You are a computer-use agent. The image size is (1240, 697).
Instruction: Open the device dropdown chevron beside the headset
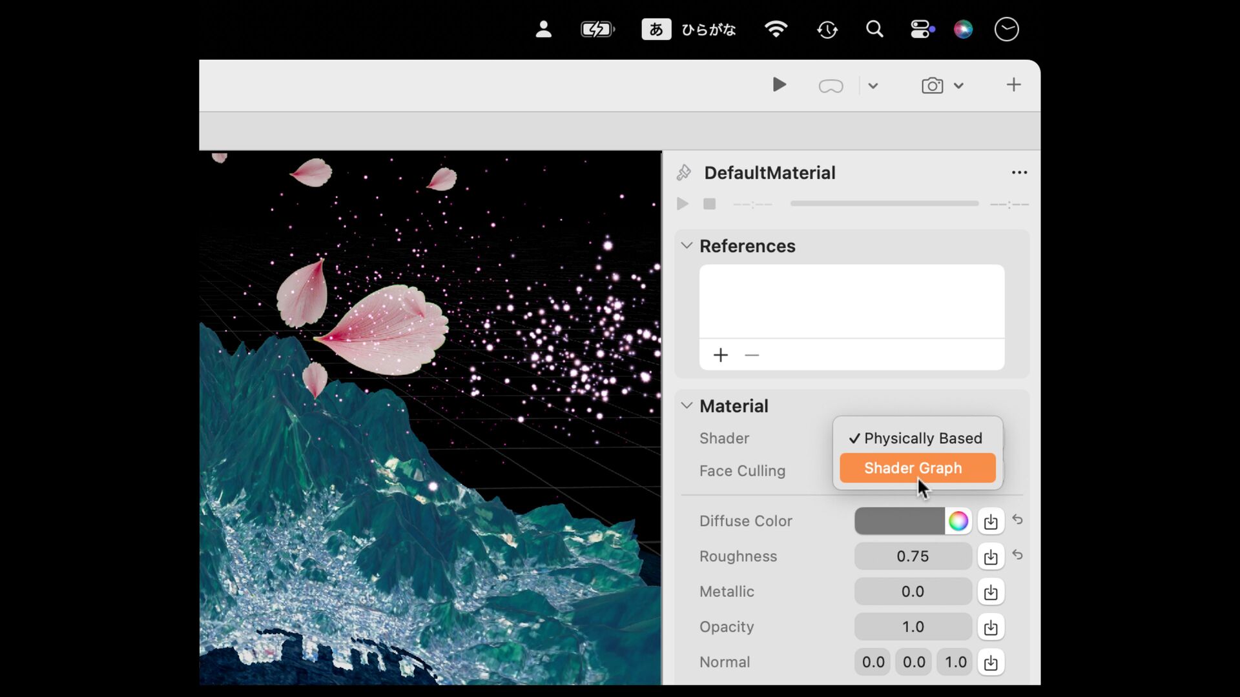point(873,86)
